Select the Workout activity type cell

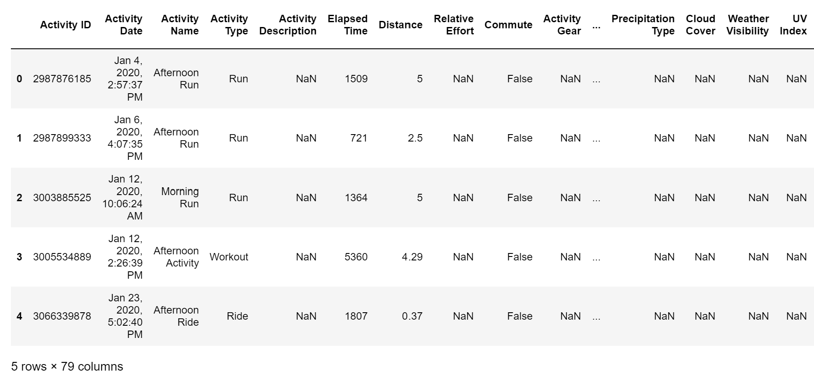point(229,257)
